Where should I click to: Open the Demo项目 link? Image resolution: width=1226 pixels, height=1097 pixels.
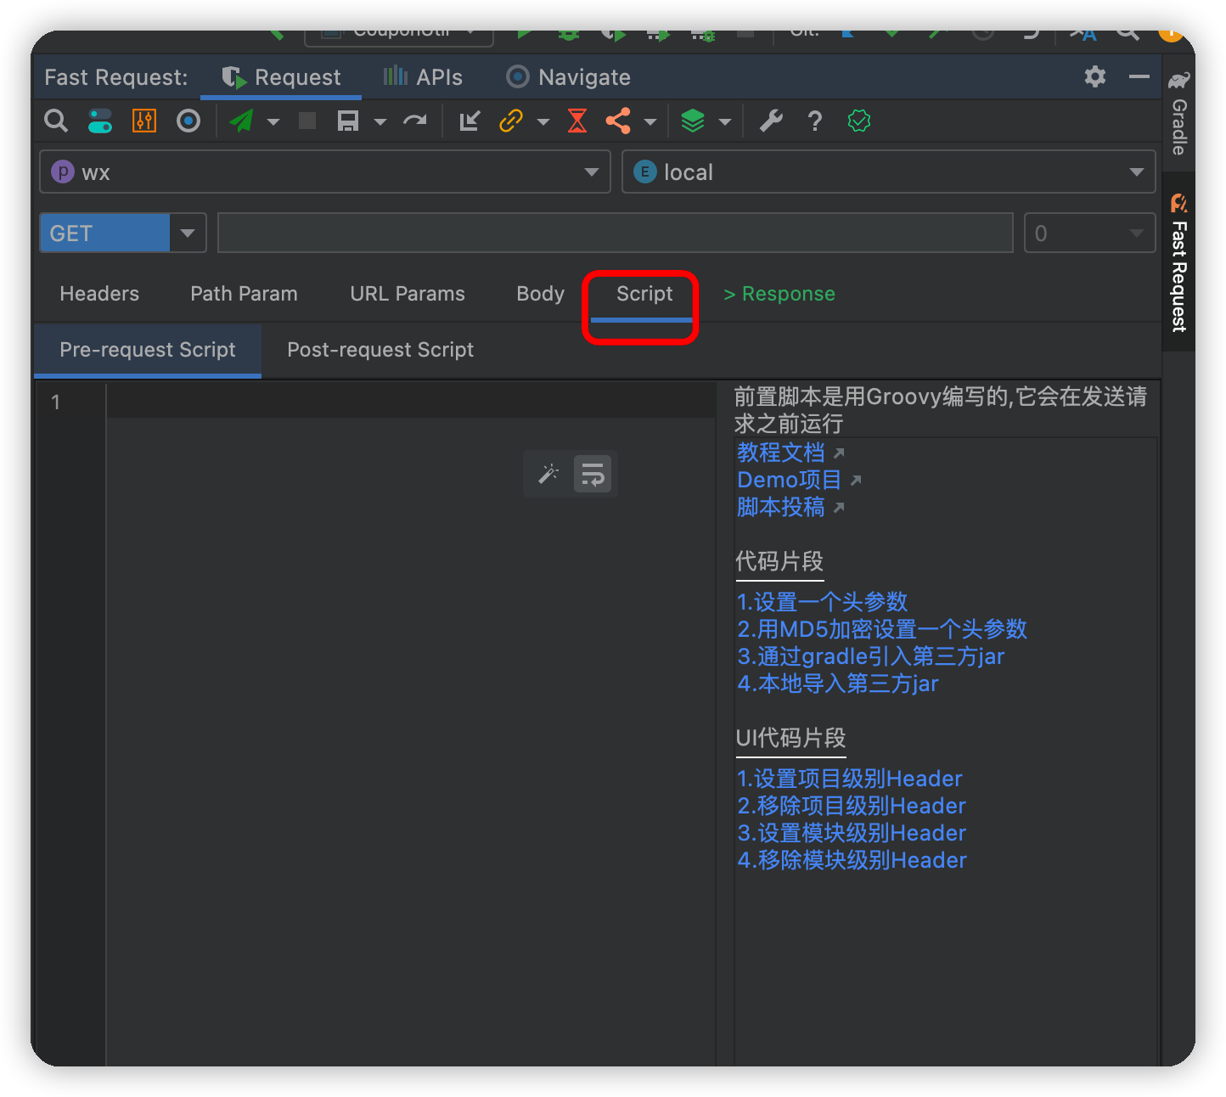point(789,480)
